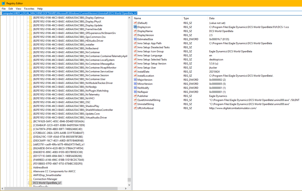Click the 0x00001fc7 (8135) data value
Image resolution: width=302 pixels, height=191 pixels.
tap(219, 39)
